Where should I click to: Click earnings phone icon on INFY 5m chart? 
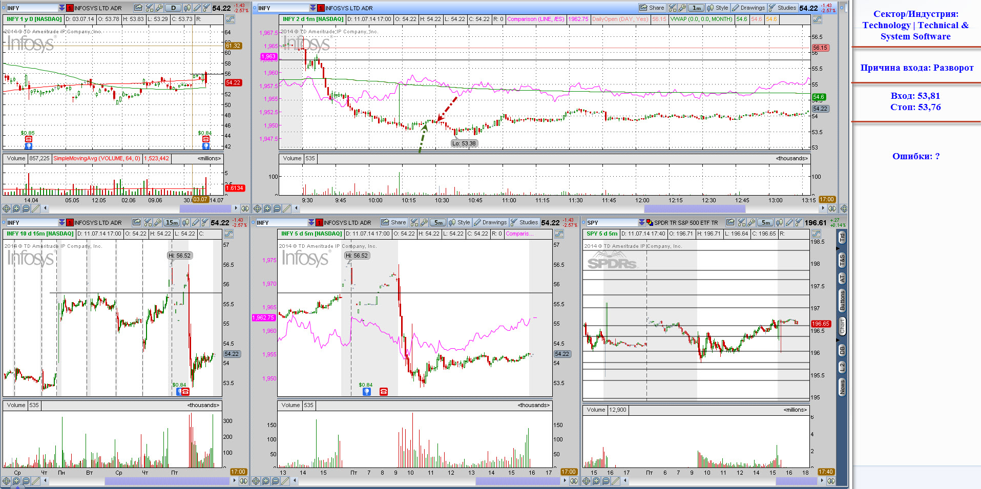click(384, 392)
